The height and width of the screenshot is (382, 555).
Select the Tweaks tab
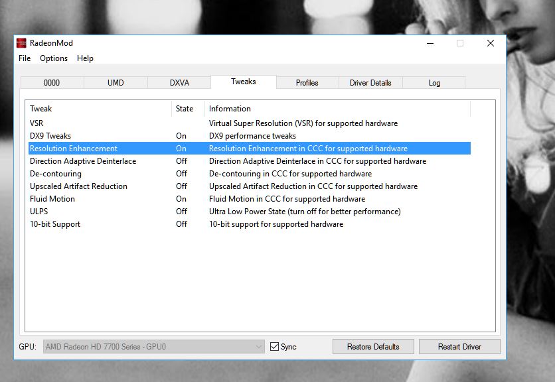coord(244,82)
